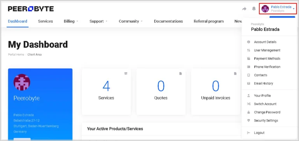Click the Change Password lock icon
The width and height of the screenshot is (299, 141).
[248, 112]
